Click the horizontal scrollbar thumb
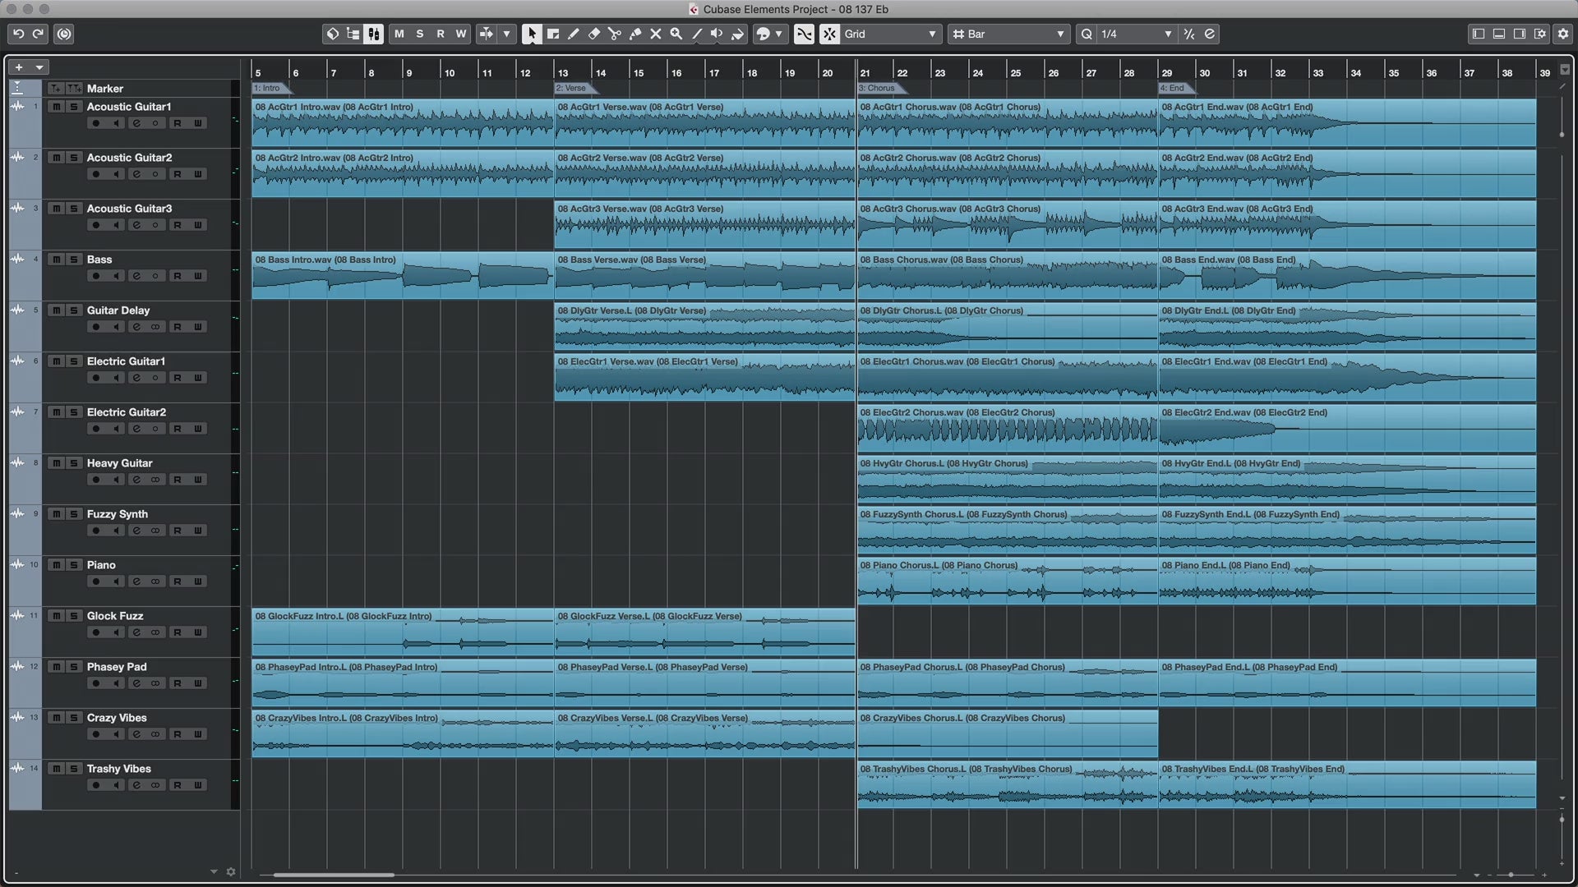1578x887 pixels. 334,875
